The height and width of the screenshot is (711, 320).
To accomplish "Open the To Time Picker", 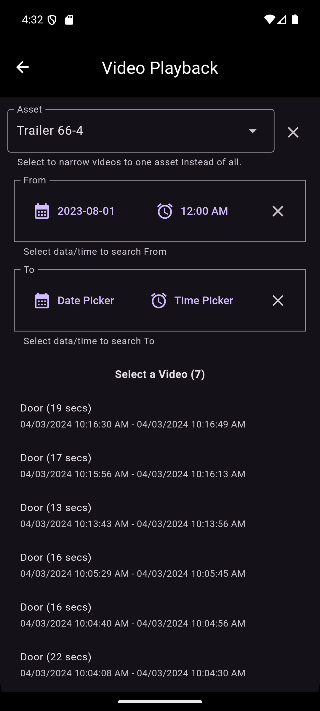I will pyautogui.click(x=204, y=301).
